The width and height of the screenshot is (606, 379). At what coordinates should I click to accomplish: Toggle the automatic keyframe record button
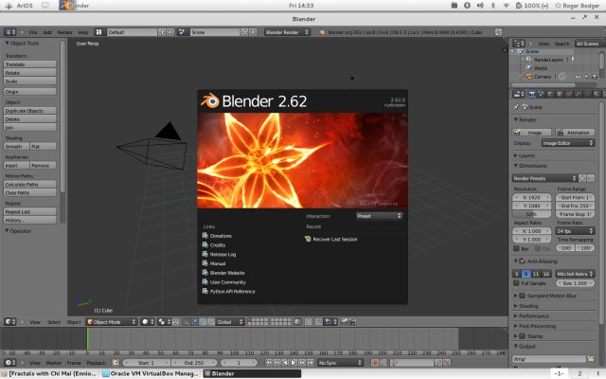coord(374,363)
